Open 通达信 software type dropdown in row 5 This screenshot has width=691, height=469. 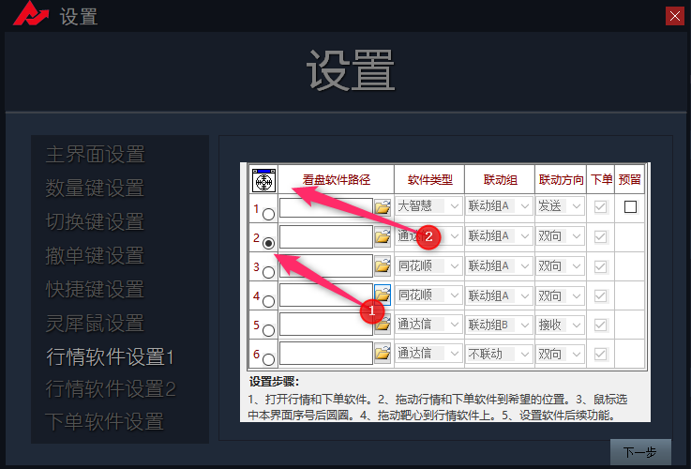(428, 325)
